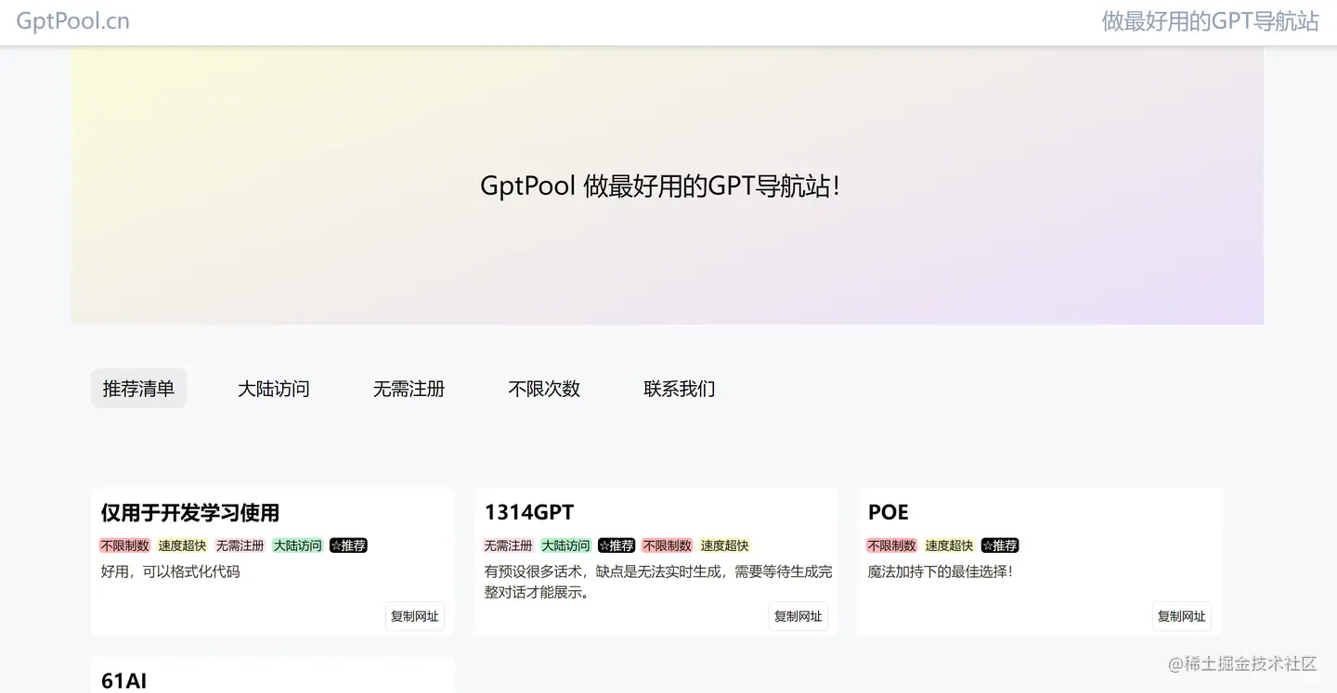
Task: Switch to the 大陆访问 tab
Action: coord(274,388)
